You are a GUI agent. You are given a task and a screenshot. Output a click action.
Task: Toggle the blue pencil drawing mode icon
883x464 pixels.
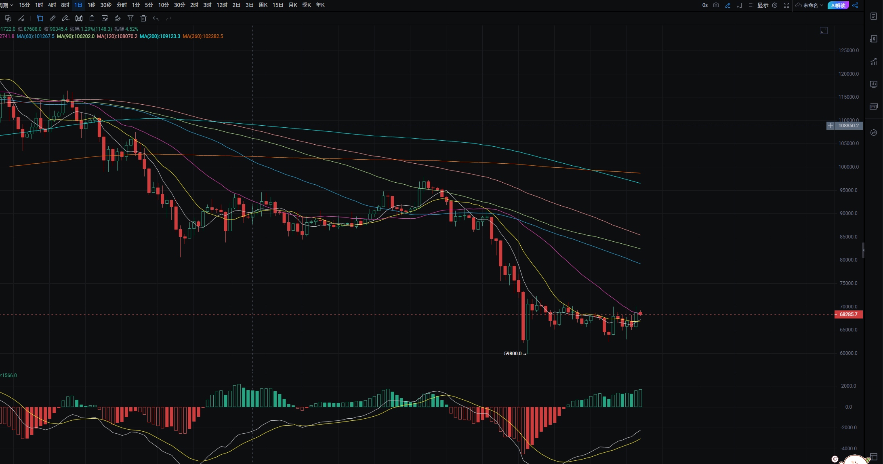(727, 5)
